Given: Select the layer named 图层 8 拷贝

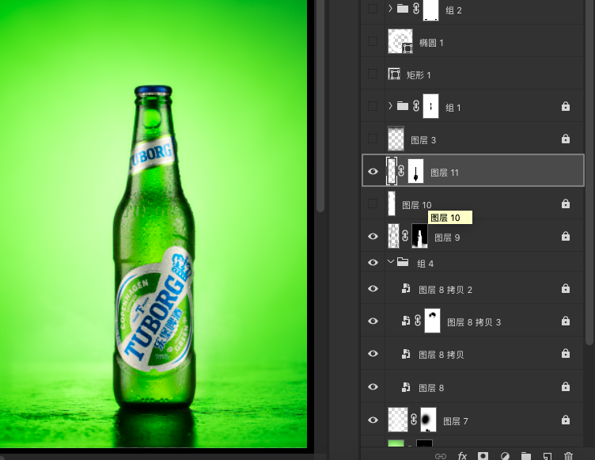Looking at the screenshot, I should point(441,355).
